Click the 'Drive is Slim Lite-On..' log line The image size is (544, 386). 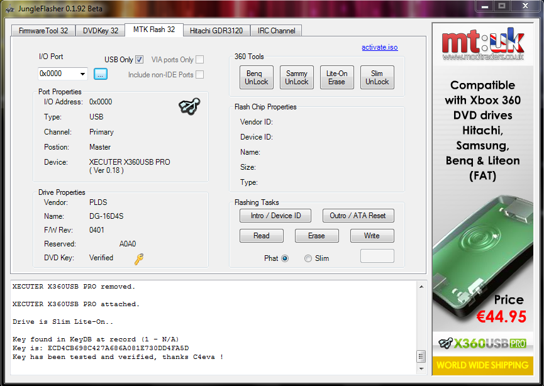point(63,321)
